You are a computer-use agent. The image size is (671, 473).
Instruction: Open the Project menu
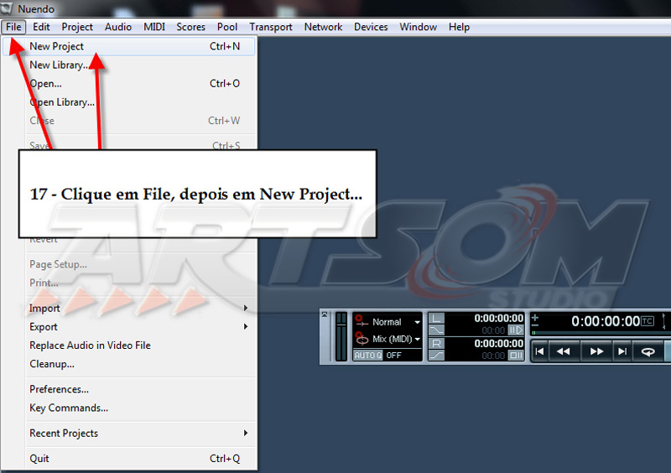tap(77, 27)
